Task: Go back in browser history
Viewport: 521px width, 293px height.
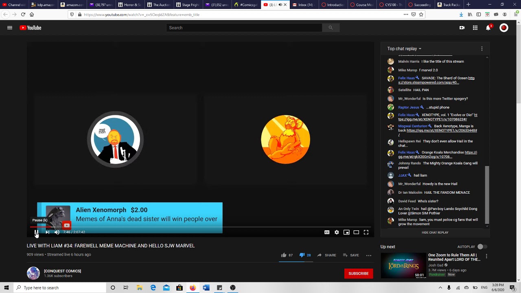Action: coord(5,14)
